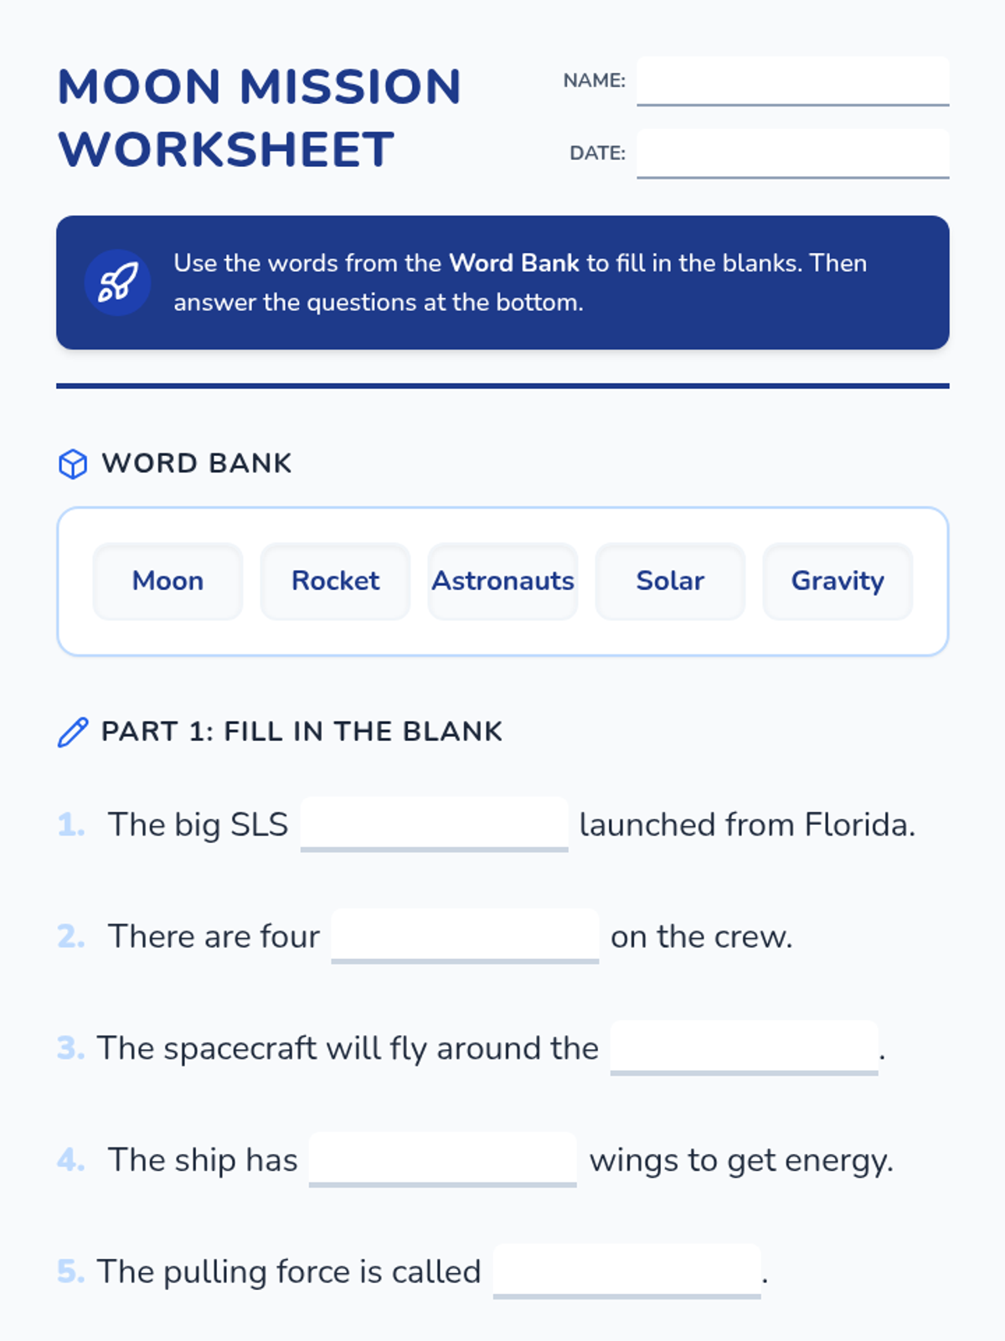Pick the Solar word chip
Screen dimensions: 1005x1341
click(670, 581)
